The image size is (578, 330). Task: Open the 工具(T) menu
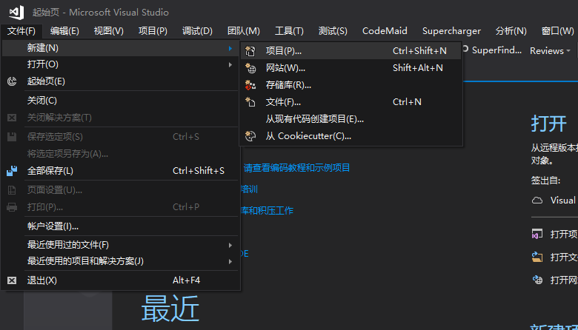(x=289, y=31)
